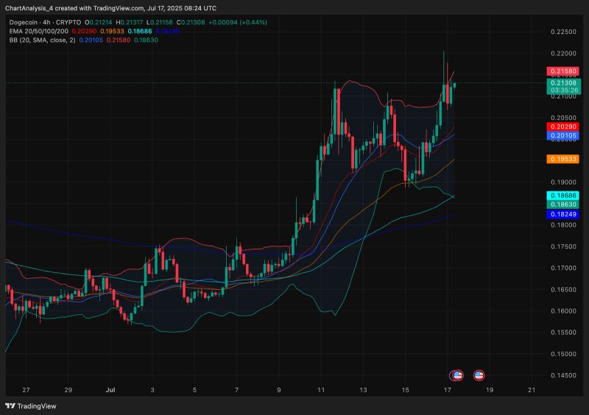Image resolution: width=589 pixels, height=415 pixels.
Task: Click the 0.15500 price scale tick
Action: point(563,333)
